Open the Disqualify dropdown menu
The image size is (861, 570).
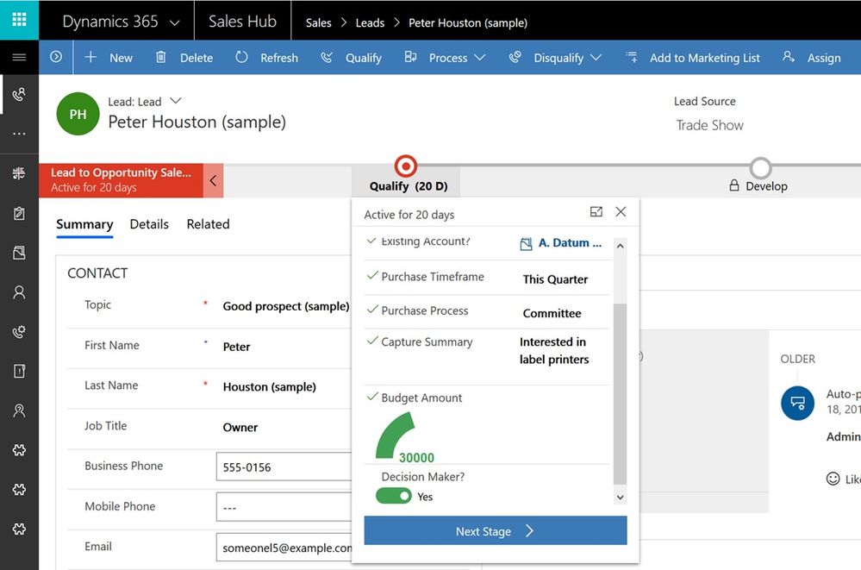(x=596, y=57)
